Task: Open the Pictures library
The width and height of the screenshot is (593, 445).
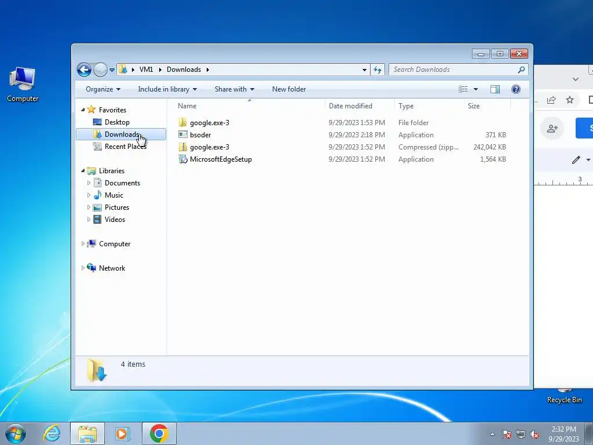Action: click(117, 207)
